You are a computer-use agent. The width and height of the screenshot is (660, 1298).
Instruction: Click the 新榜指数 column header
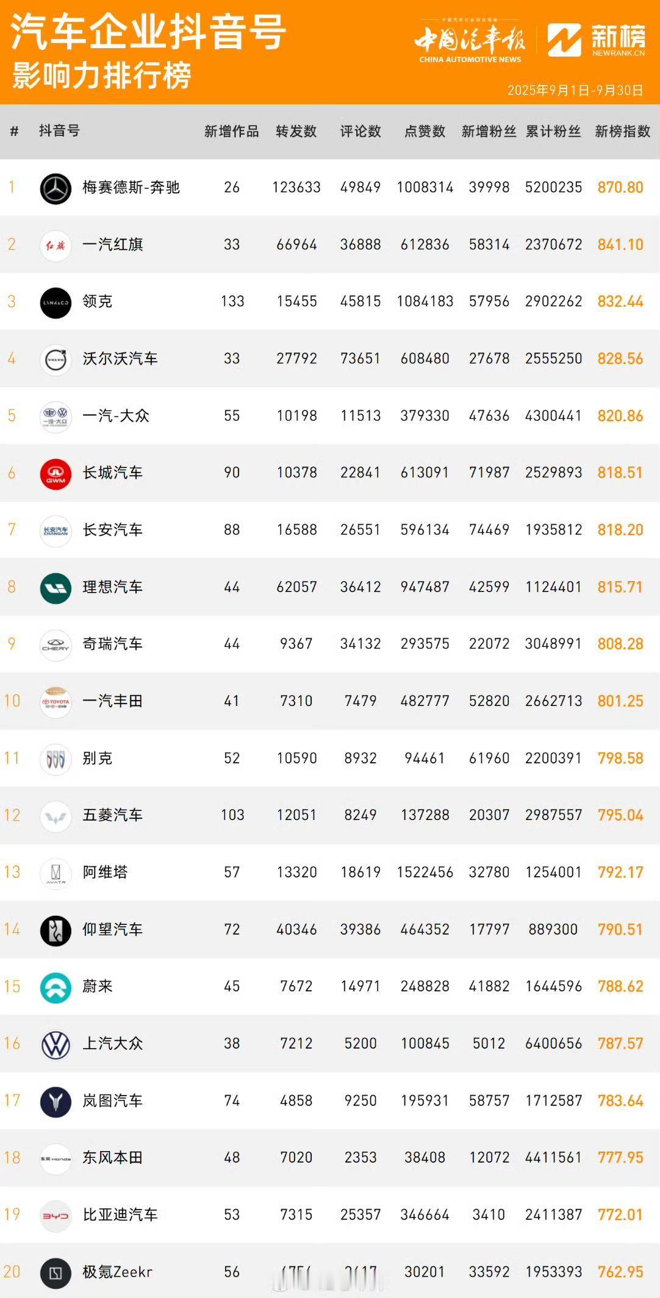[x=622, y=132]
